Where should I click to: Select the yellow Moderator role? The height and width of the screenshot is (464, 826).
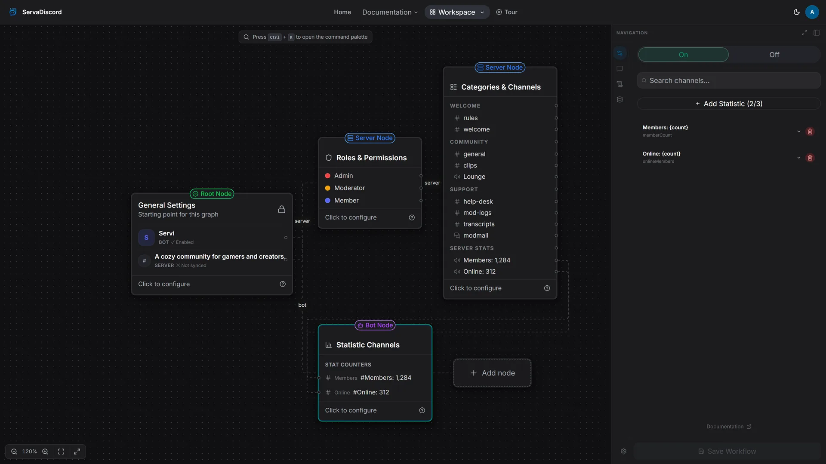click(370, 188)
